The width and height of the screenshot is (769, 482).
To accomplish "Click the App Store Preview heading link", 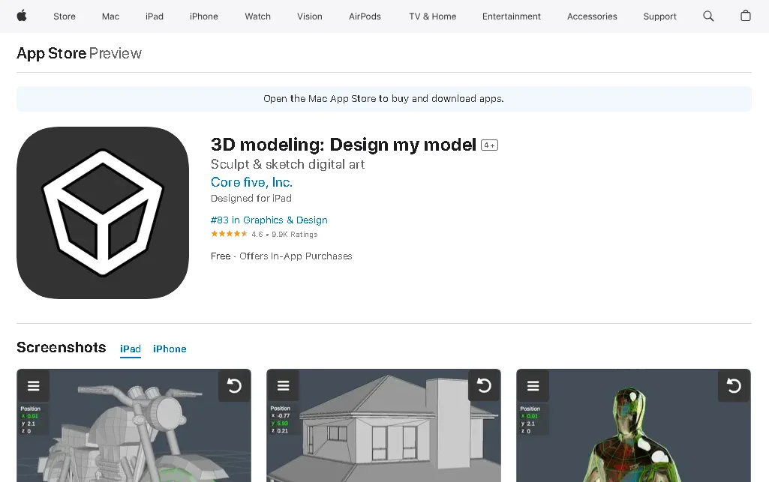I will pos(51,53).
